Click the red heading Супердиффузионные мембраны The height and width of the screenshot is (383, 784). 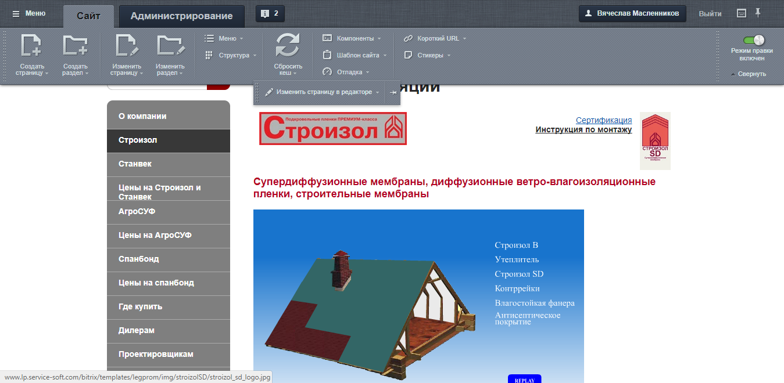pyautogui.click(x=454, y=188)
